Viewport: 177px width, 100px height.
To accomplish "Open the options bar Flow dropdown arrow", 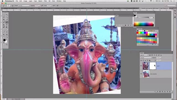I will click(51, 6).
